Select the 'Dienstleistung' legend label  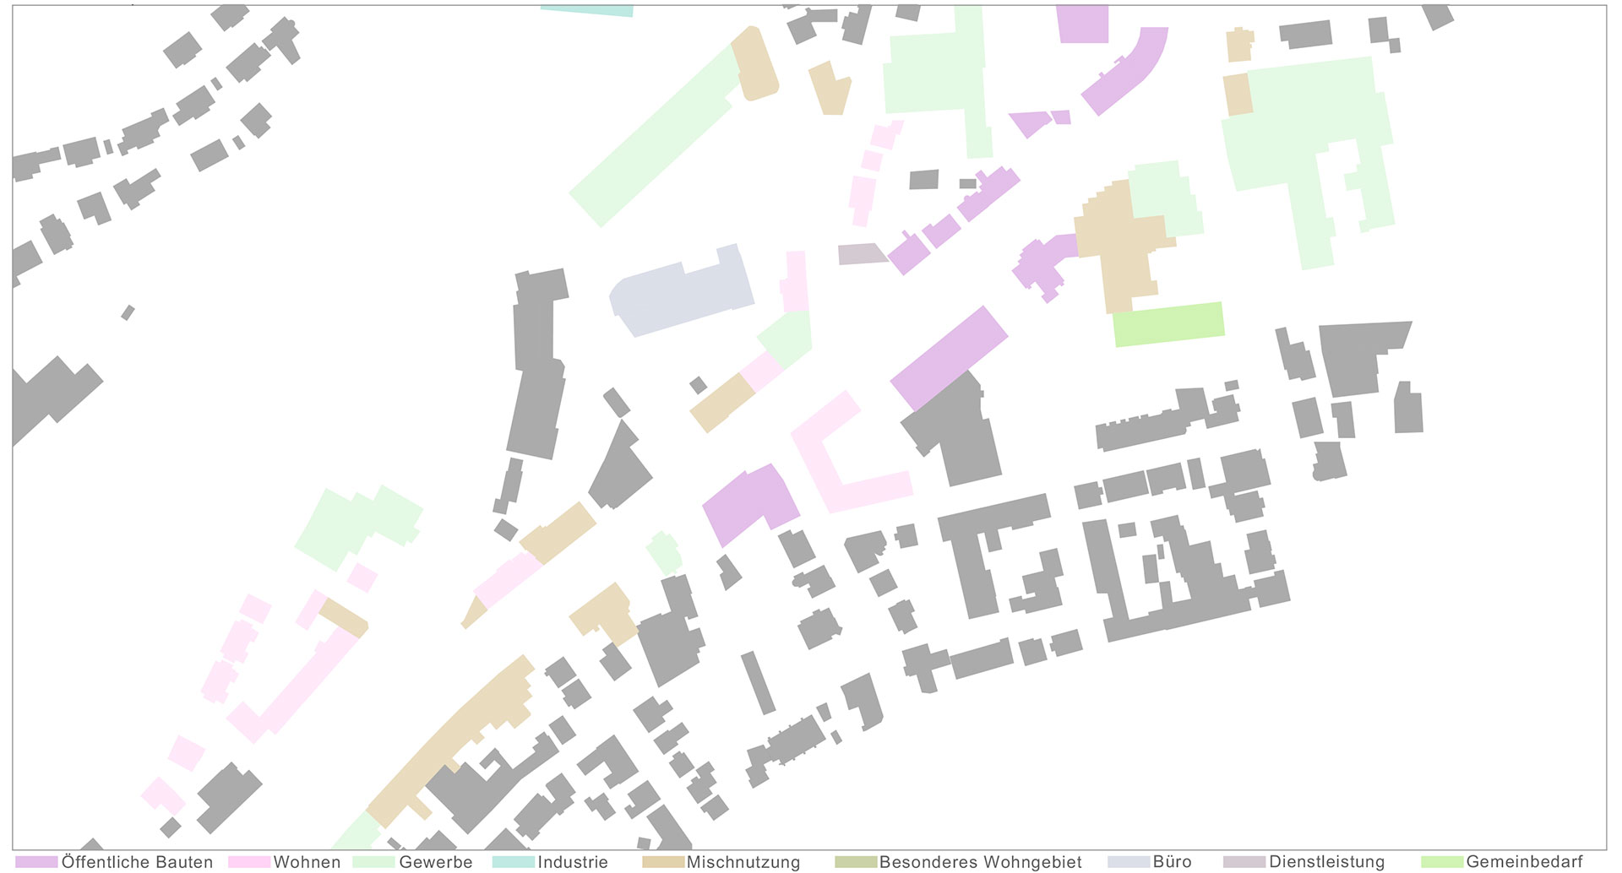(x=1327, y=862)
